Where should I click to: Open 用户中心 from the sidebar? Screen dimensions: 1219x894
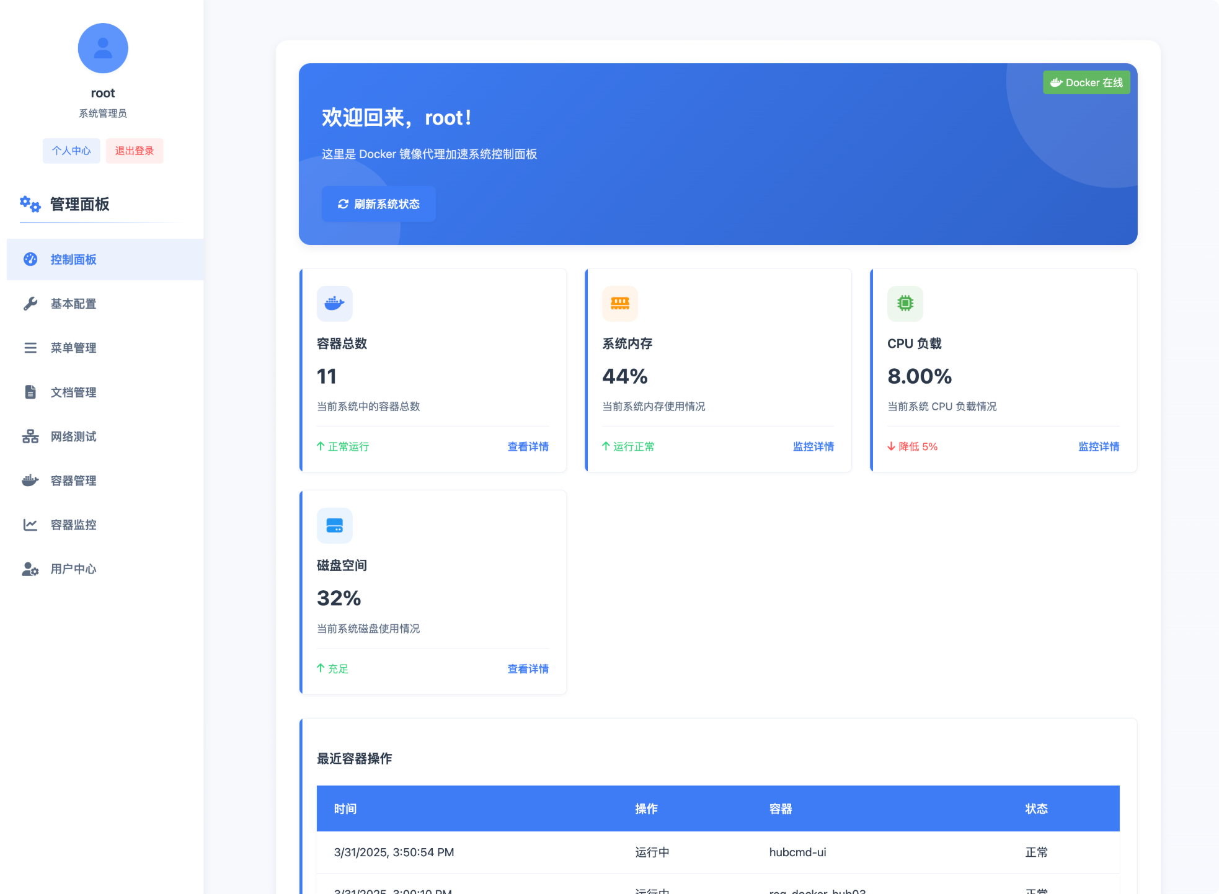[73, 569]
